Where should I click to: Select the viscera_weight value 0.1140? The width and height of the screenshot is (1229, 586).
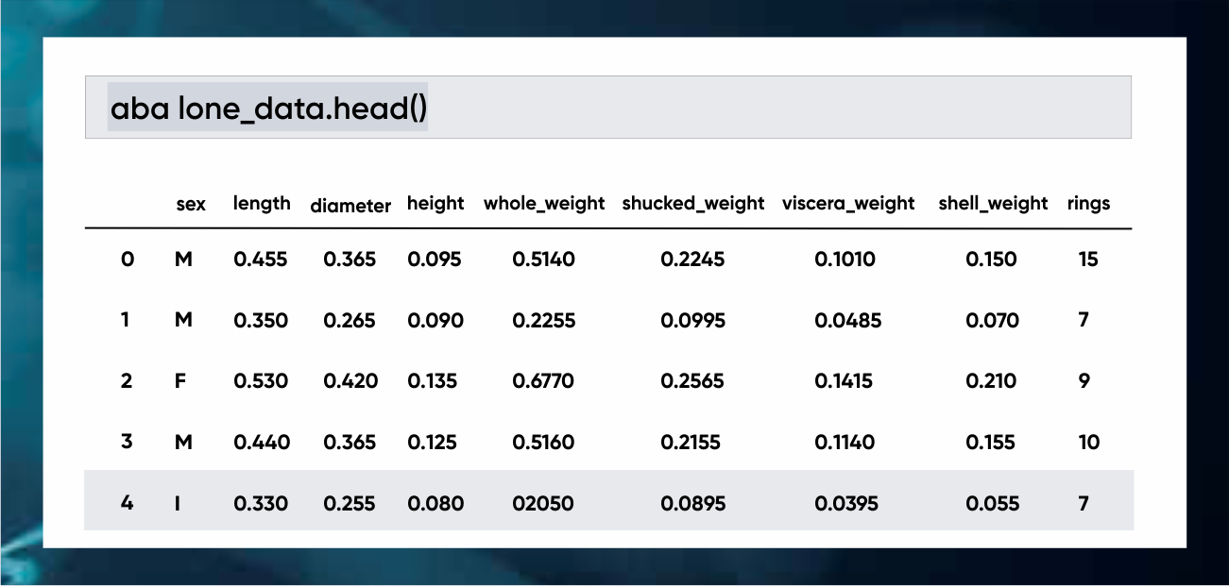pyautogui.click(x=845, y=442)
